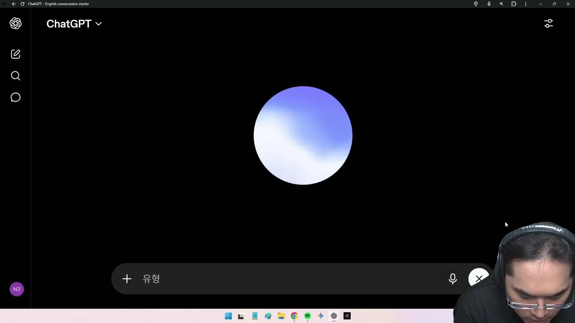575x323 pixels.
Task: End voice mode with the X button
Action: (478, 279)
